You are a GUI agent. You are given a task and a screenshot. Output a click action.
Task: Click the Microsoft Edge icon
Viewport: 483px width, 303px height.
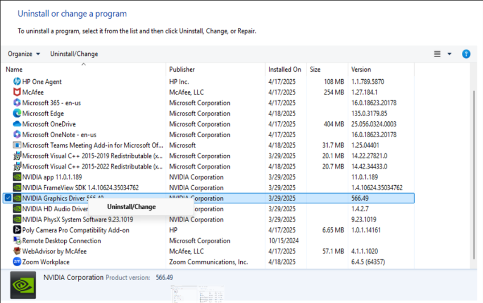pyautogui.click(x=17, y=113)
